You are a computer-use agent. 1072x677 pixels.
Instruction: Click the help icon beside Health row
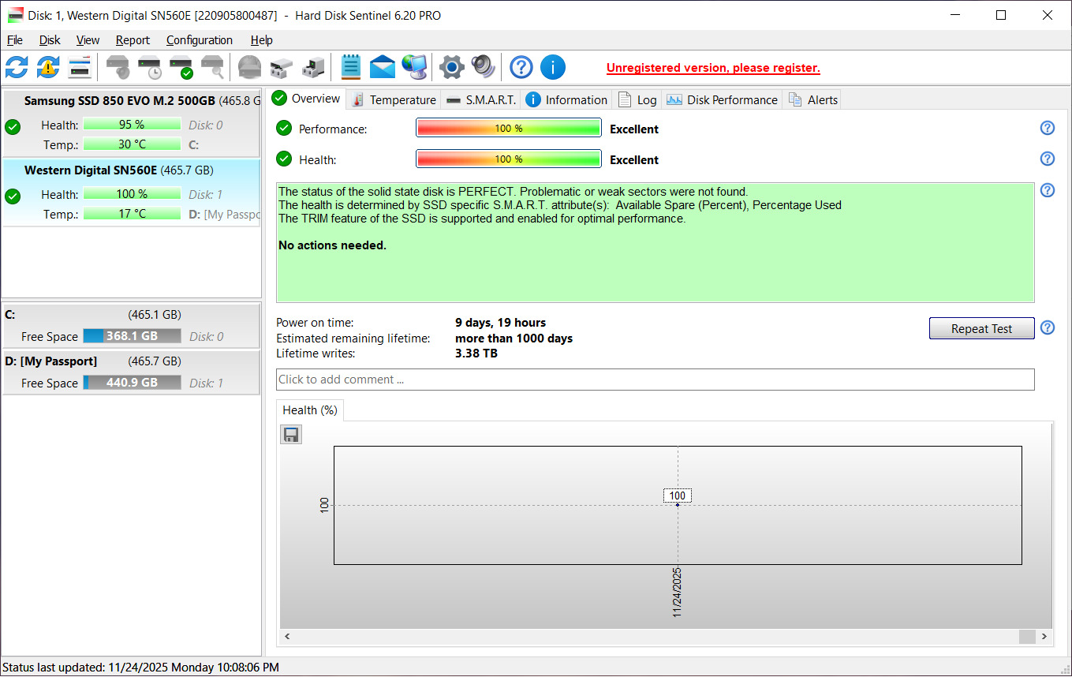(x=1048, y=159)
